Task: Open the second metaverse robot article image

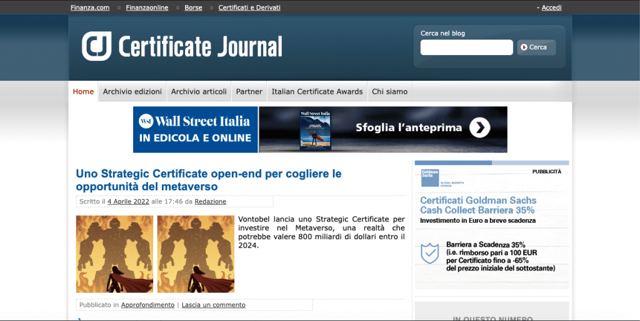Action: click(x=196, y=254)
